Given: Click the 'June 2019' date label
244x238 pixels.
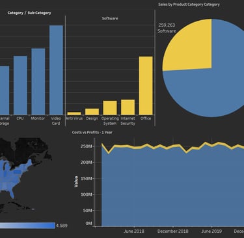Looking at the screenshot, I should 211,231.
